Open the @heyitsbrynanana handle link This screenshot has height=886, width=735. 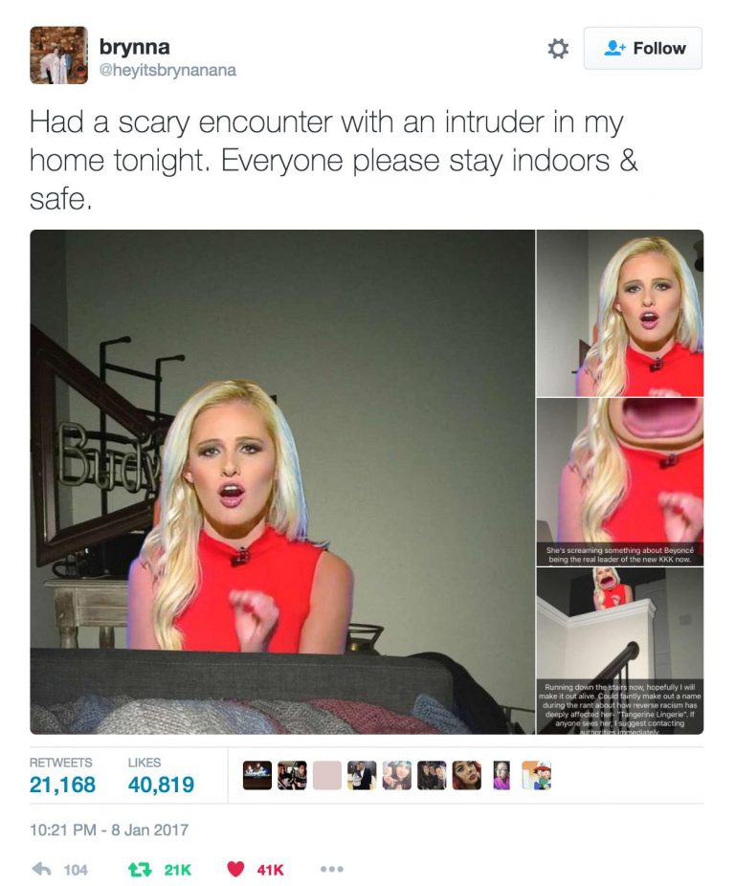click(x=167, y=70)
